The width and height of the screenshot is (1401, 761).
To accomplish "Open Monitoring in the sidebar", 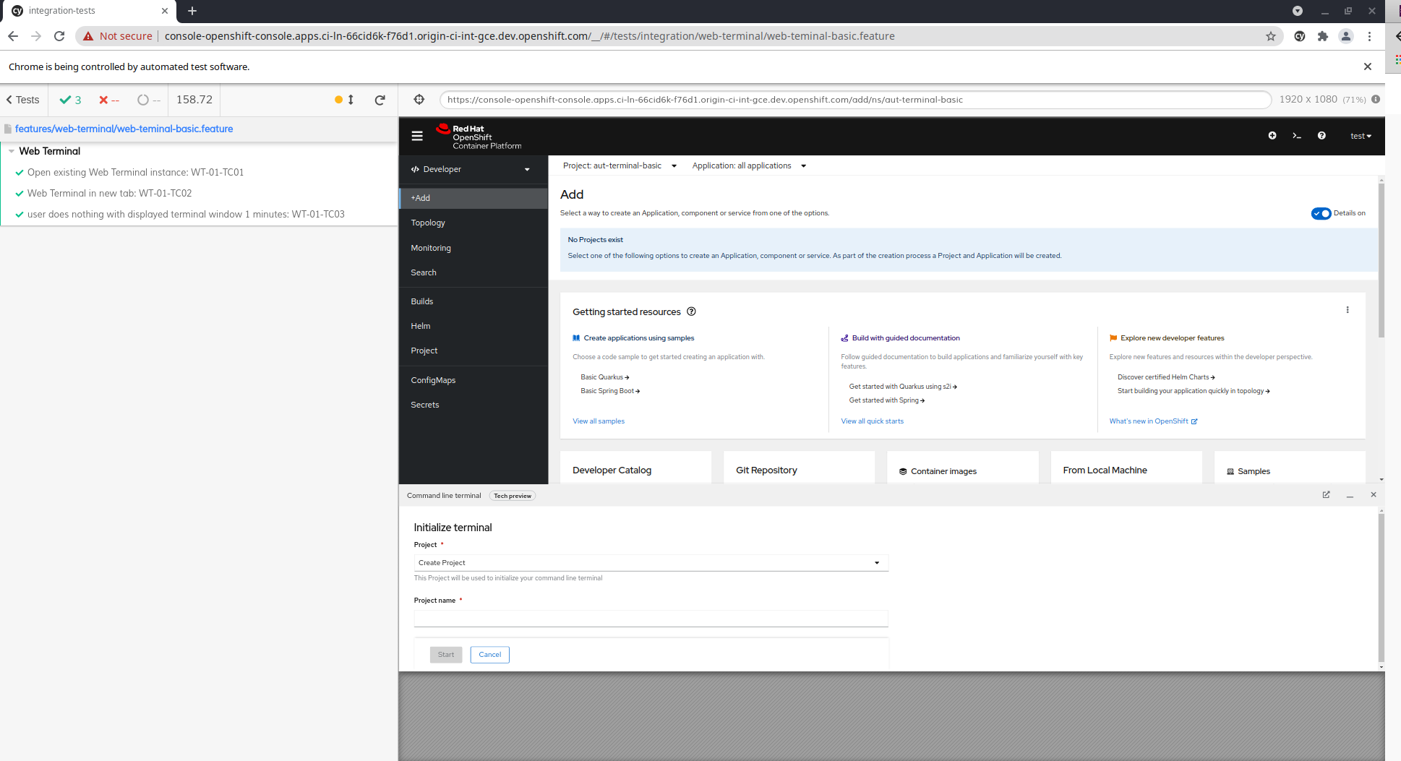I will 474,248.
